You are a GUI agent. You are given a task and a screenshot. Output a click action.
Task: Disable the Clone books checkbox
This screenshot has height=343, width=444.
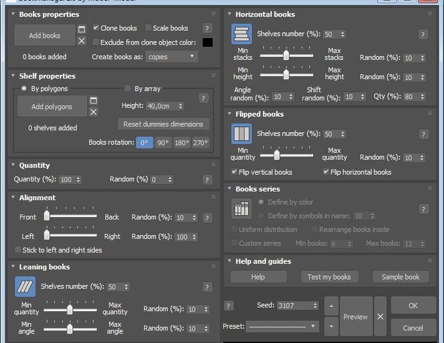tap(96, 28)
